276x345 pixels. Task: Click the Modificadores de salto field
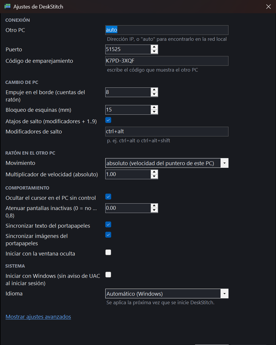point(167,132)
